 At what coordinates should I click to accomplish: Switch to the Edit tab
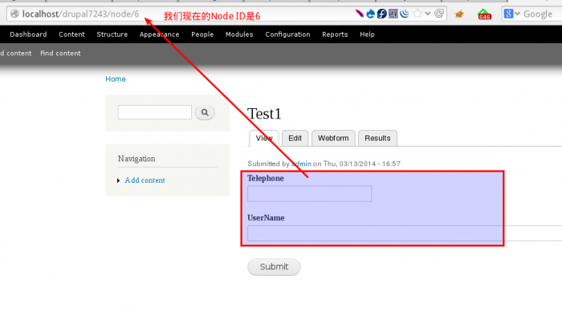pos(295,138)
